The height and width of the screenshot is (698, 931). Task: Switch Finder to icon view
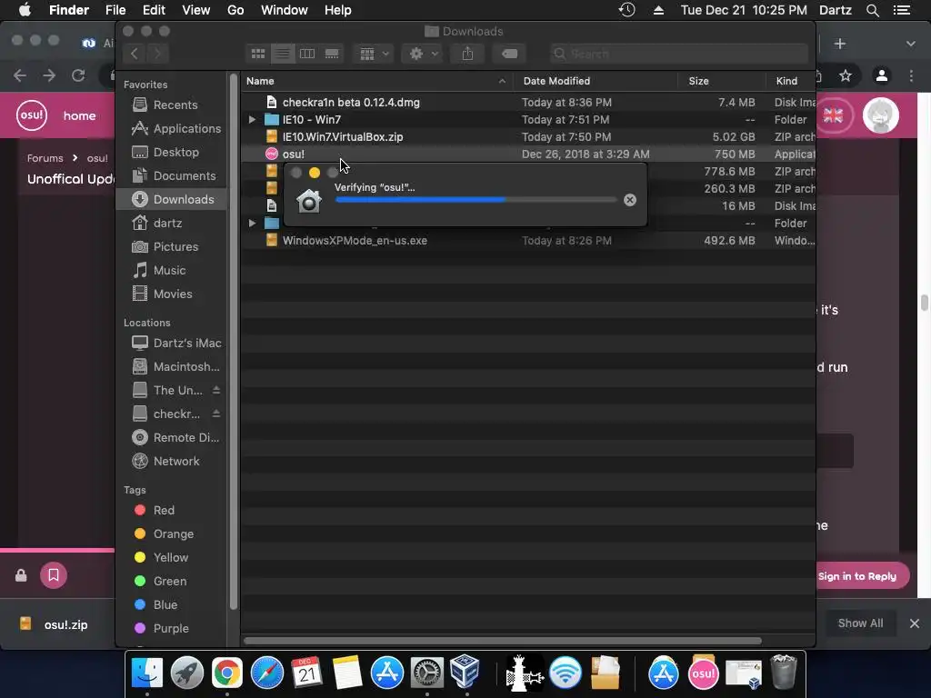[257, 54]
